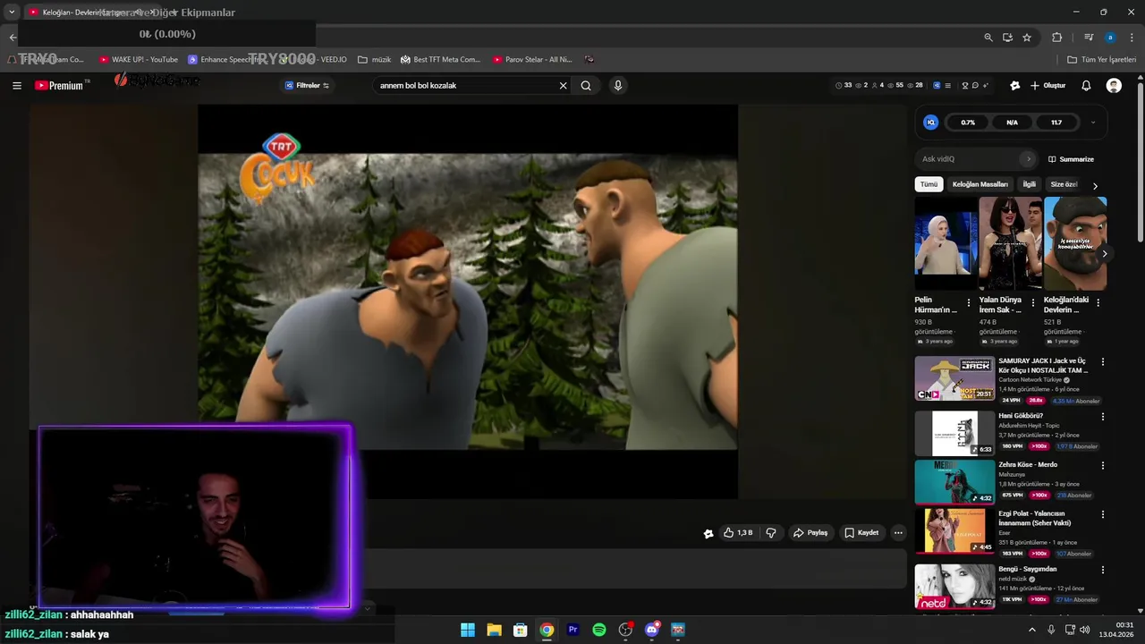Select the İlgili chip
This screenshot has width=1145, height=644.
(1030, 184)
